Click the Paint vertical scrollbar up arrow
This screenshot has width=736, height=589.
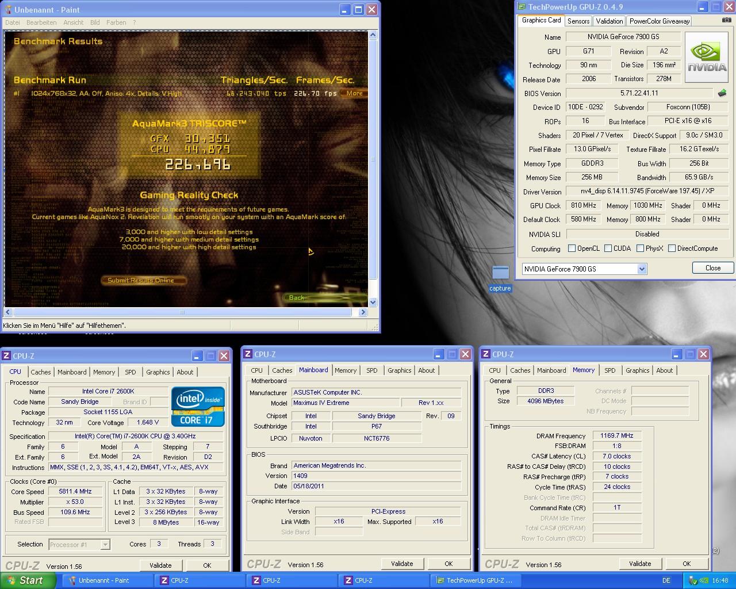pos(373,36)
